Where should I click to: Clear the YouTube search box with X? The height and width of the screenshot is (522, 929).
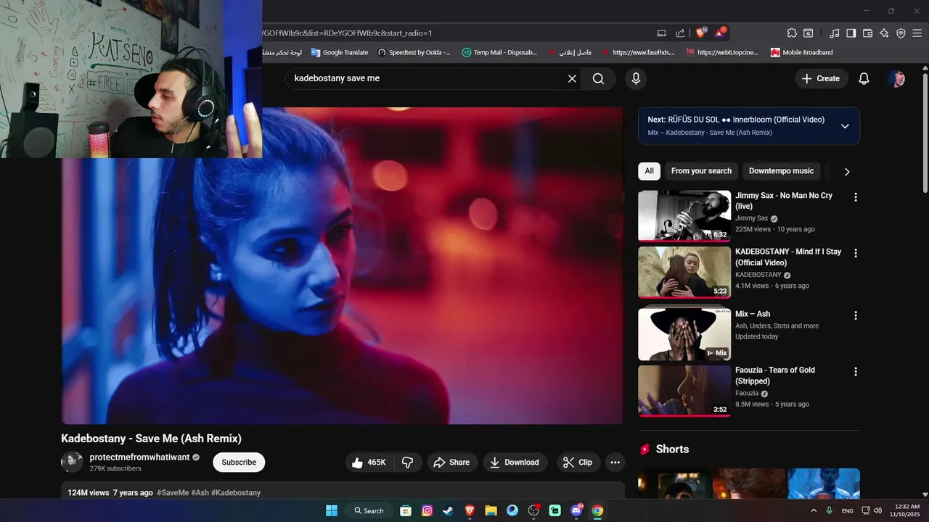tap(572, 78)
